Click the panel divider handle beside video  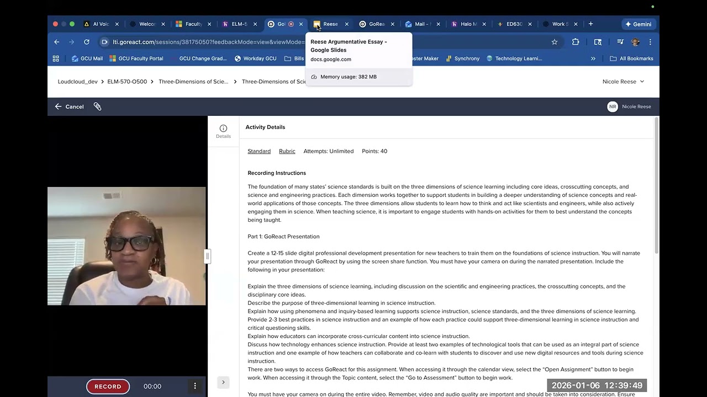coord(208,256)
